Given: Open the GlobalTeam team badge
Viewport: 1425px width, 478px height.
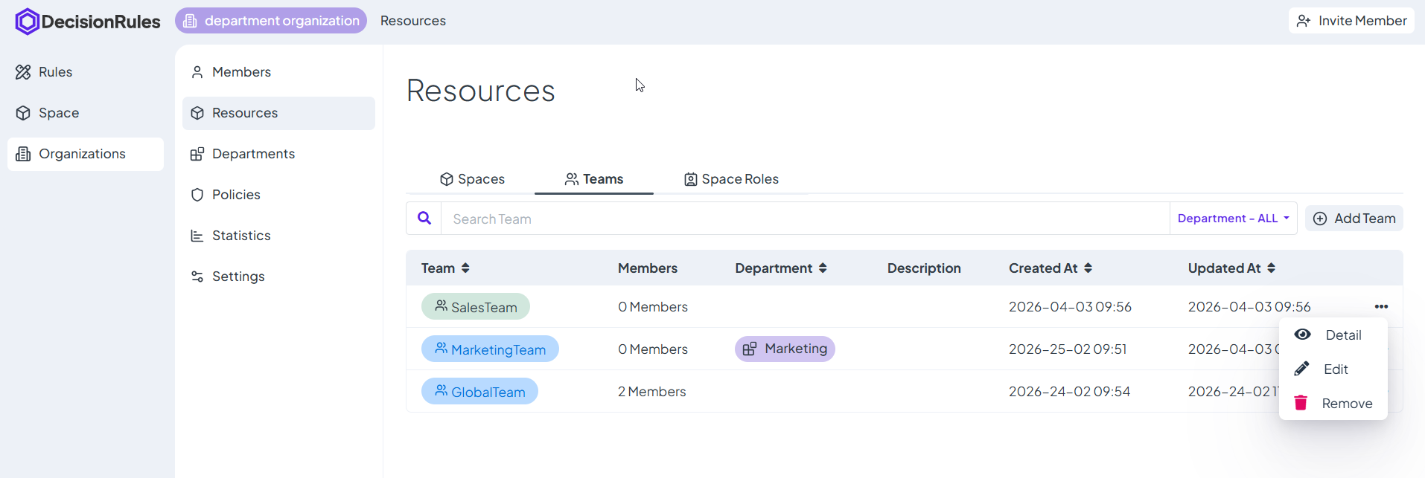Looking at the screenshot, I should [479, 392].
